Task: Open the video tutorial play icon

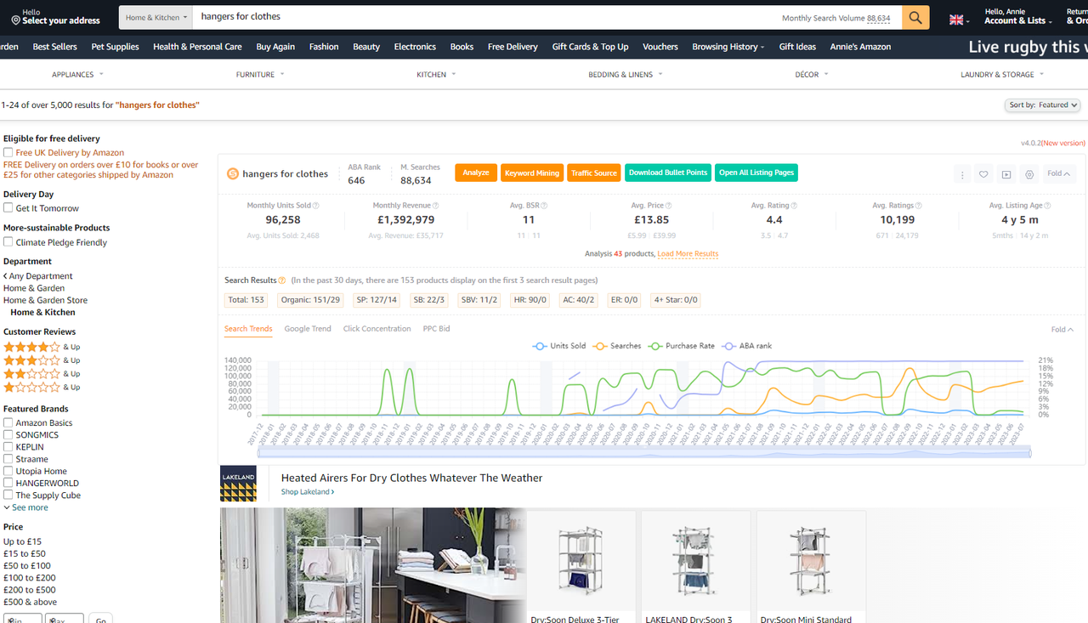Action: click(1006, 174)
